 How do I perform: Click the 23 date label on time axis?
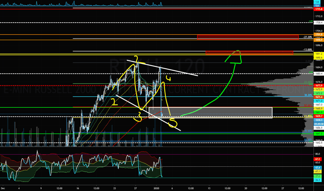(115, 188)
